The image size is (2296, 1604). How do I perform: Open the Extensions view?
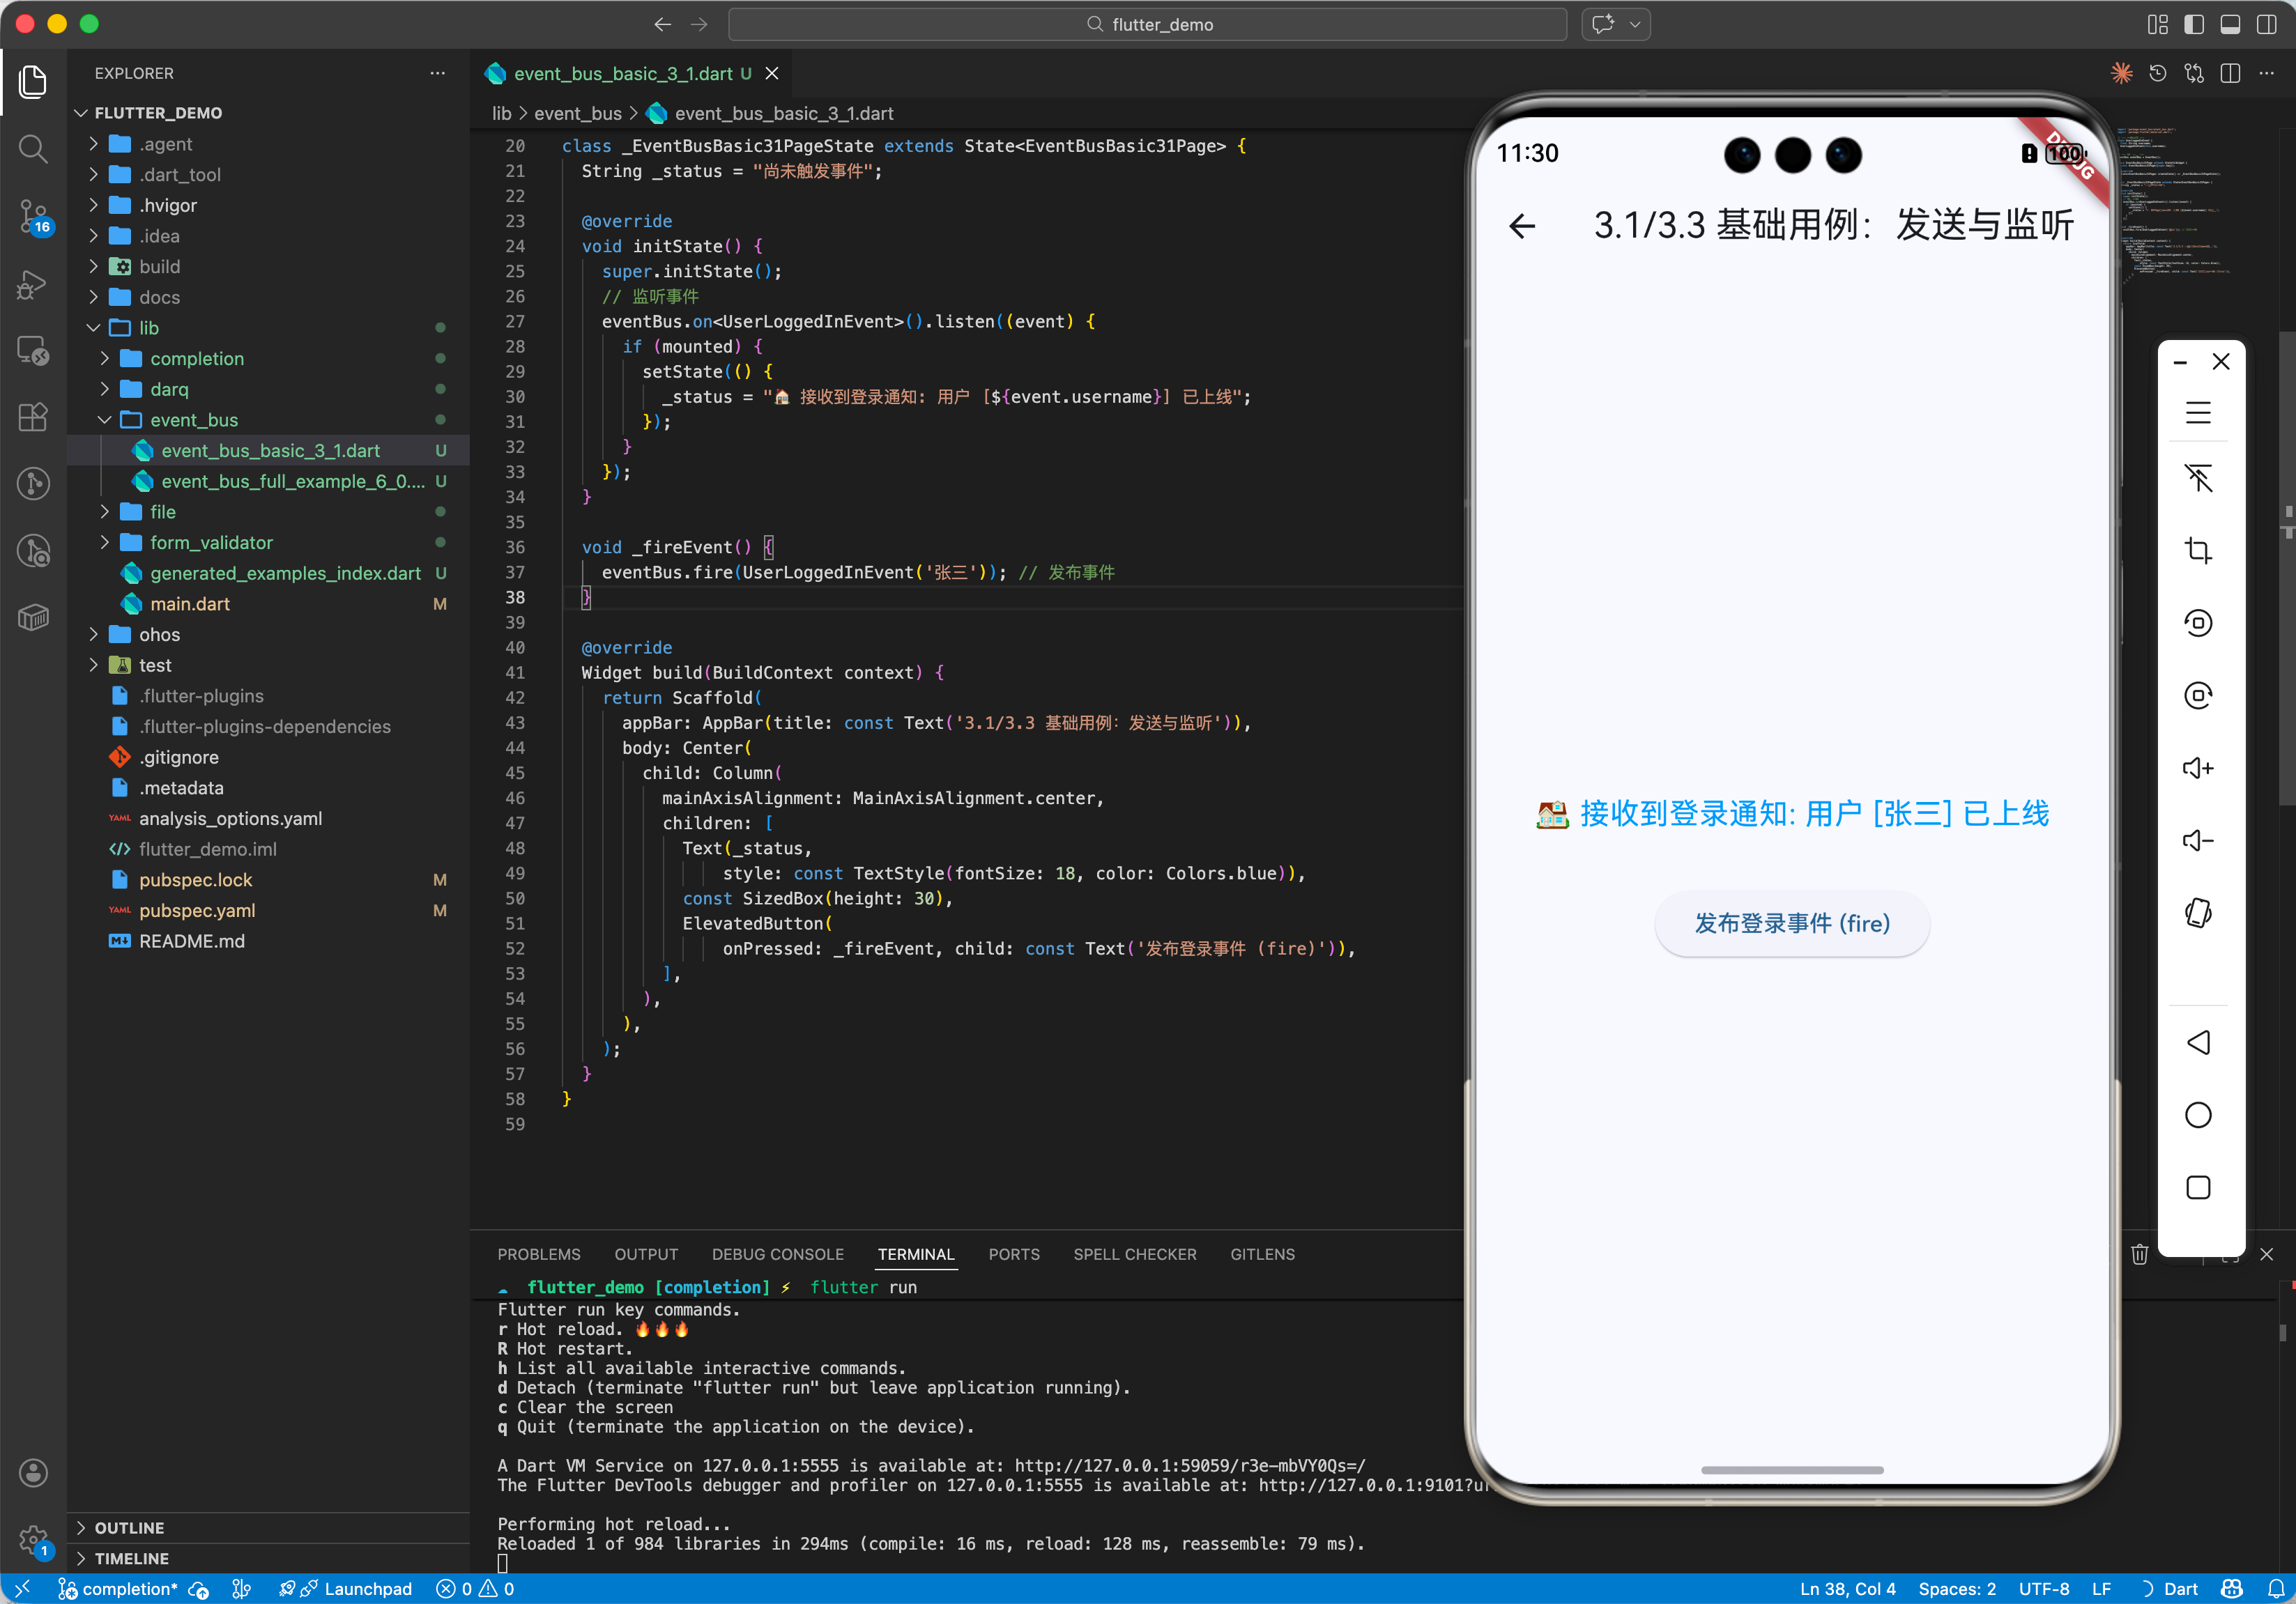coord(33,417)
